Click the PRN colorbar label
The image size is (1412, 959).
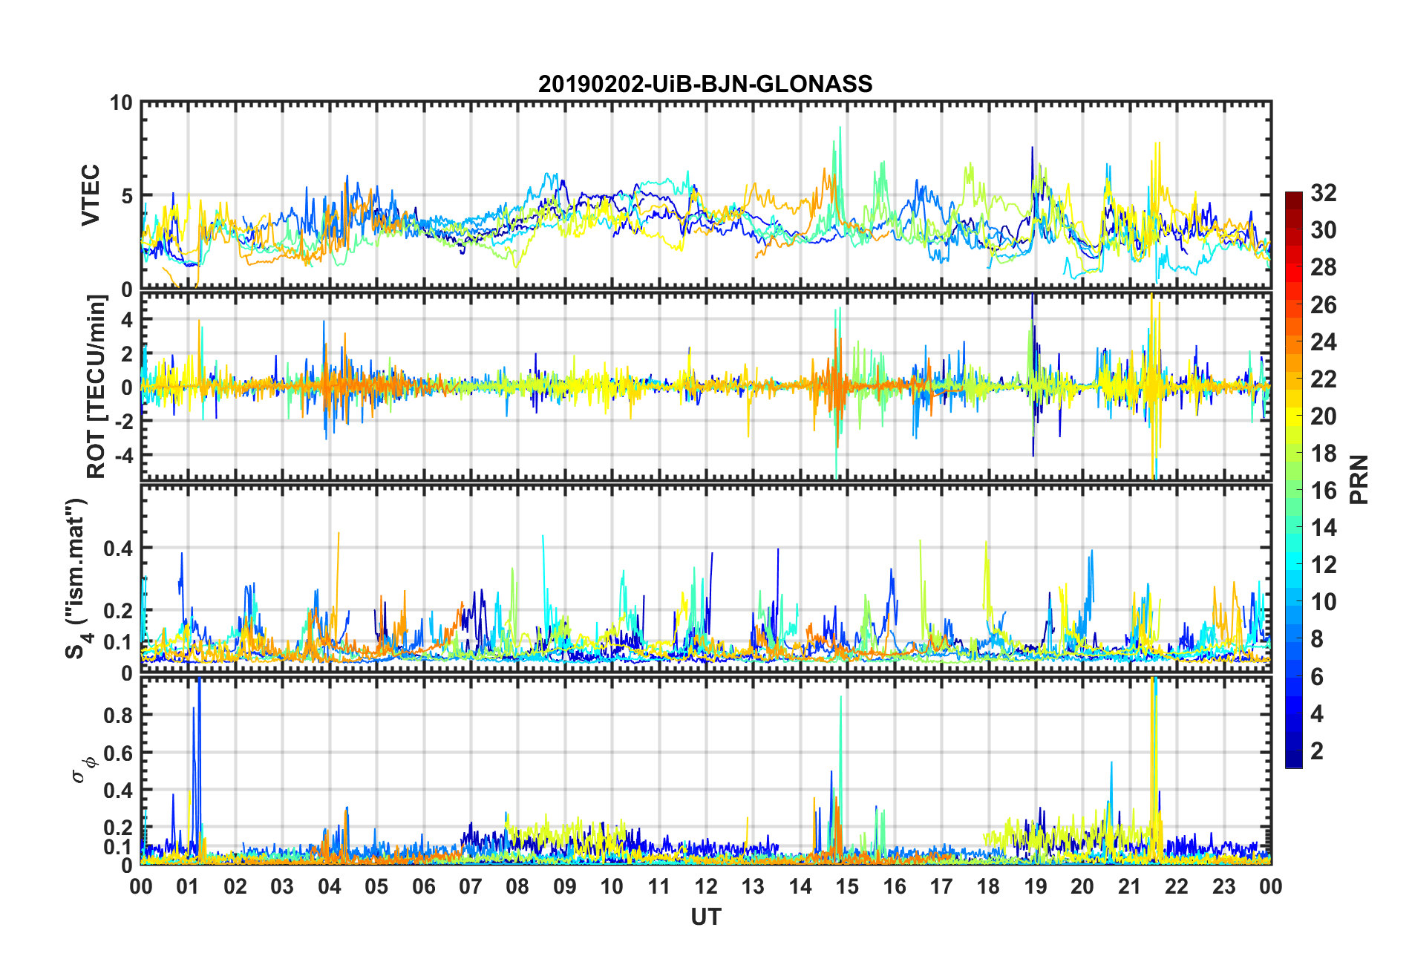(x=1359, y=479)
